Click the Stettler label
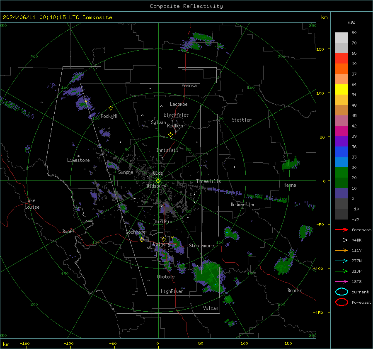 (242, 120)
